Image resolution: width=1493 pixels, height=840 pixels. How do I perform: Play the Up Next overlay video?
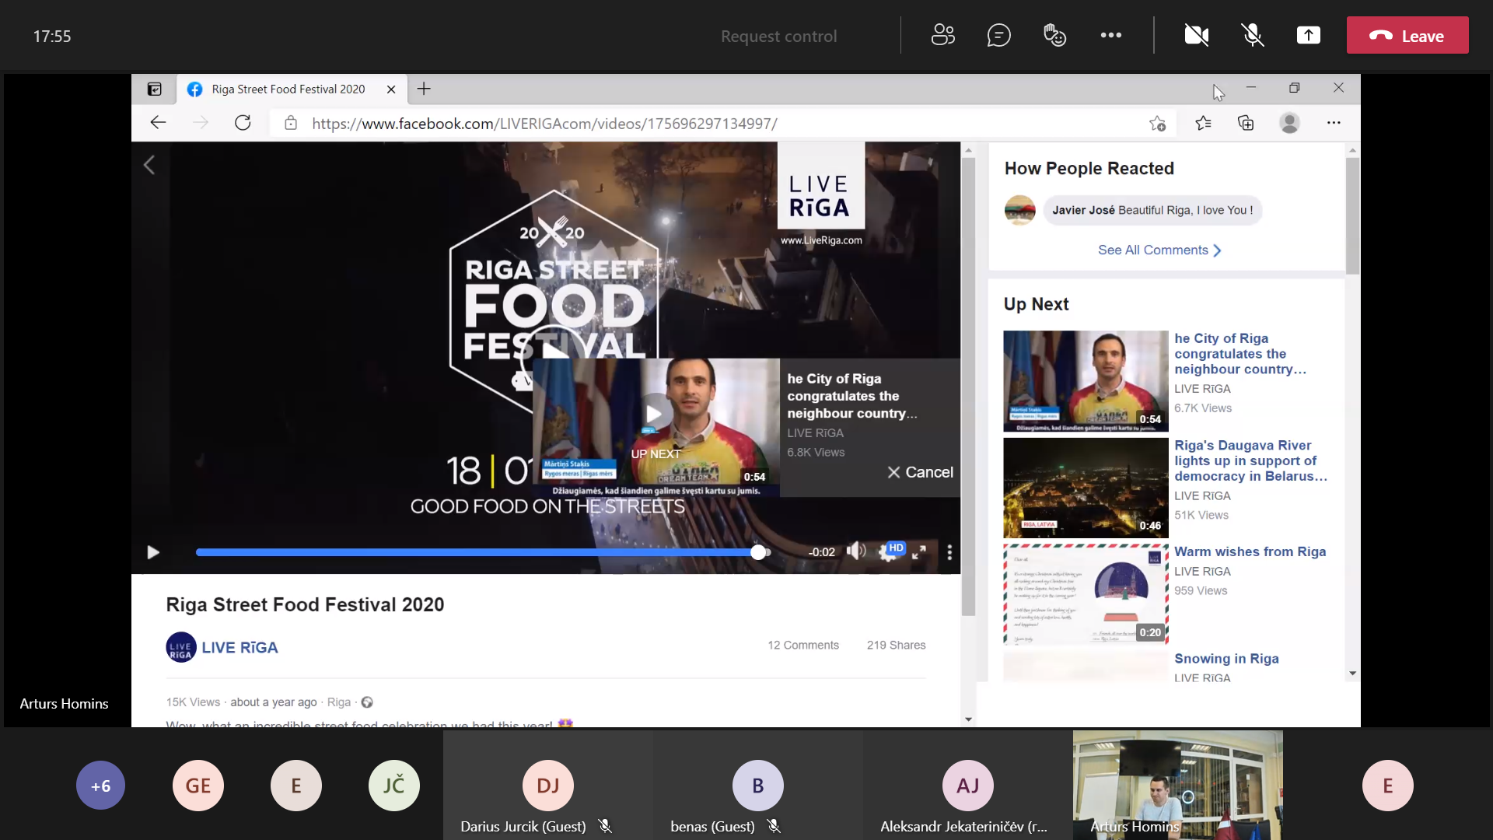click(654, 414)
